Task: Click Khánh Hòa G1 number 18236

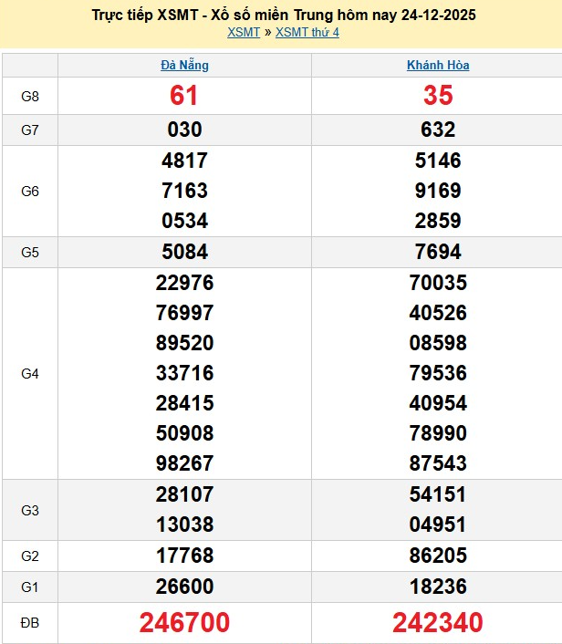Action: tap(438, 587)
